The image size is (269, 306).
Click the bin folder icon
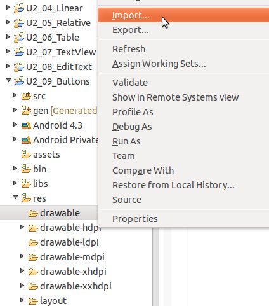pos(26,169)
